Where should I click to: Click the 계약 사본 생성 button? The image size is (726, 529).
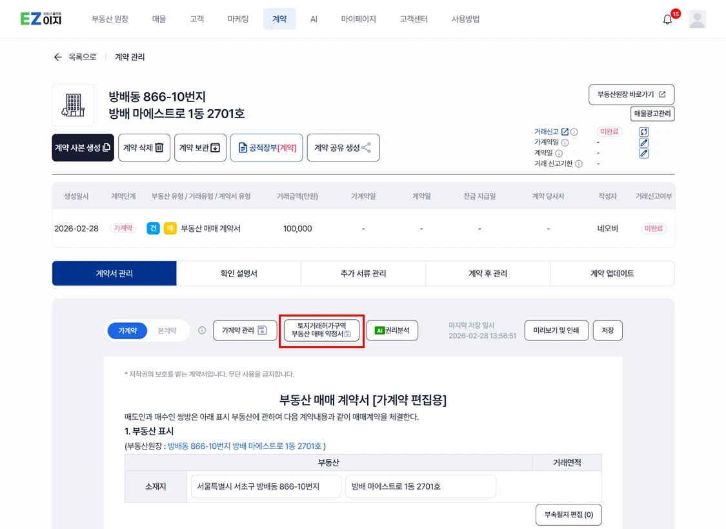(83, 148)
